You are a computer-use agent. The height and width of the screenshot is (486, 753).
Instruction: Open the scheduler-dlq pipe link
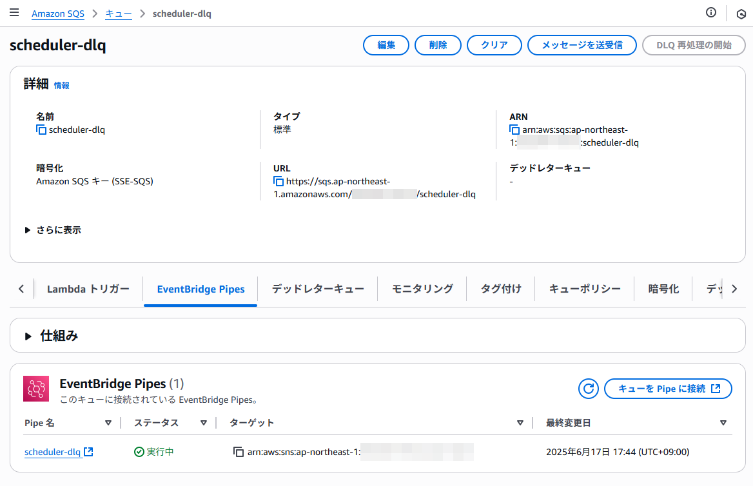pyautogui.click(x=52, y=452)
